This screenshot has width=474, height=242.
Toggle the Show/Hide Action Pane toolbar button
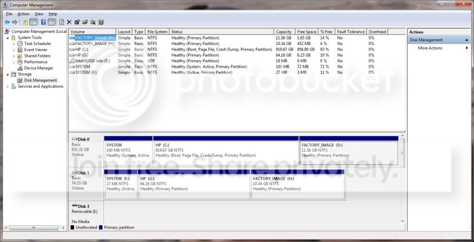pos(52,22)
